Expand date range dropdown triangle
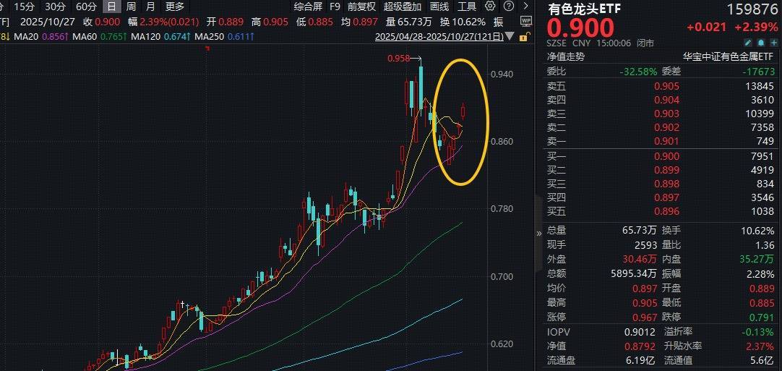Viewport: 782px width, 371px height. pos(509,36)
